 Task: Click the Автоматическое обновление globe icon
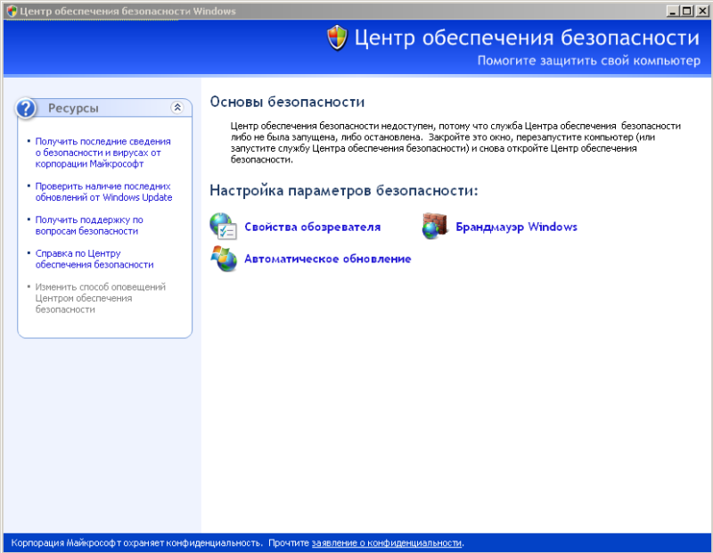click(223, 259)
